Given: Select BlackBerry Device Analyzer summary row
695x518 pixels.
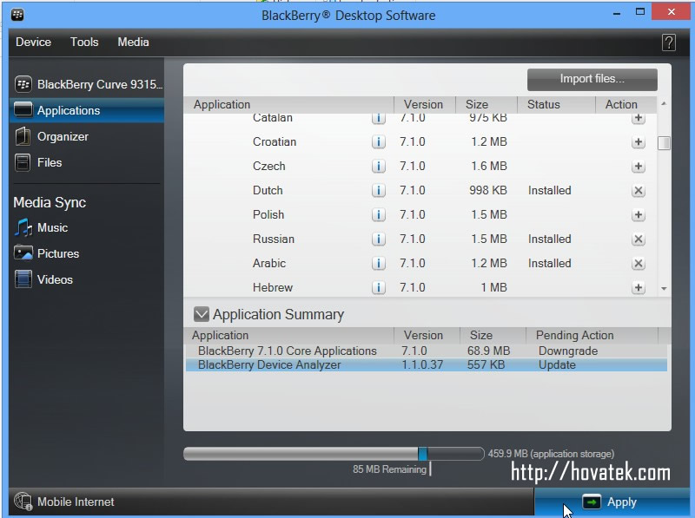Looking at the screenshot, I should pos(426,365).
